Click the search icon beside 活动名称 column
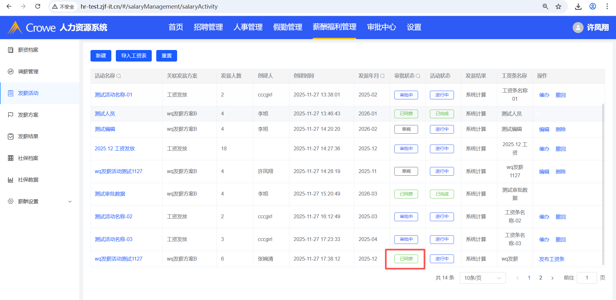 coord(119,76)
